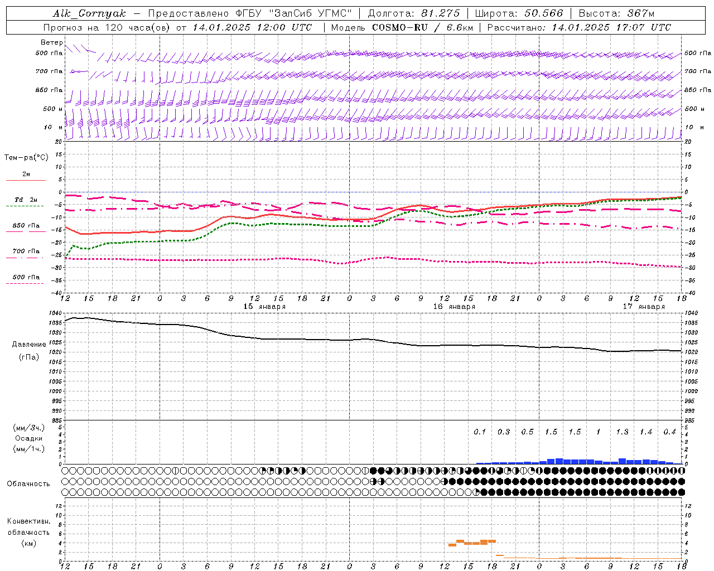
Task: Click the provider text "ЗапСиб УГМС"
Action: click(310, 13)
